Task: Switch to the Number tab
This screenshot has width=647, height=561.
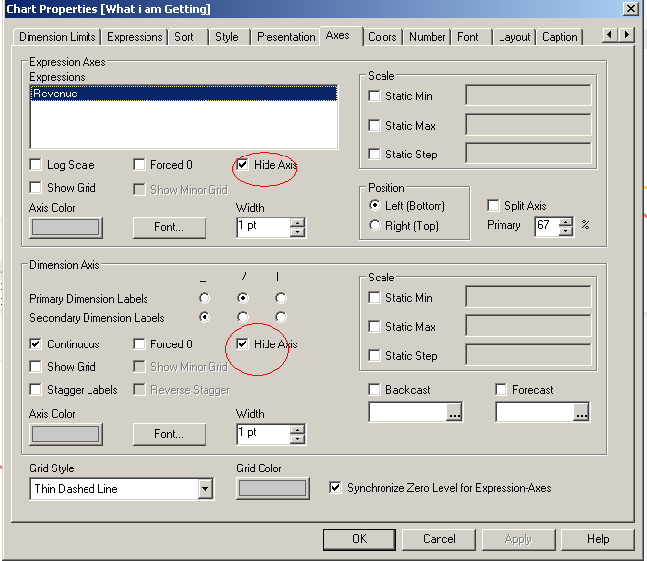Action: tap(427, 37)
